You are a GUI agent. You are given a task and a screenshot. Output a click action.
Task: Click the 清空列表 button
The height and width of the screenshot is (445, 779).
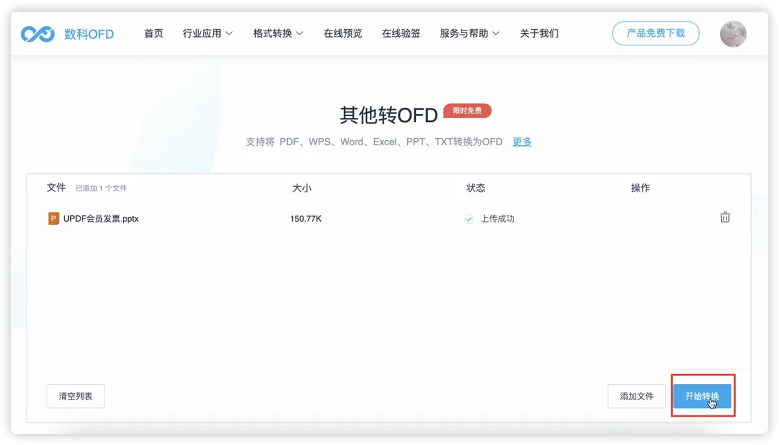[x=75, y=396]
